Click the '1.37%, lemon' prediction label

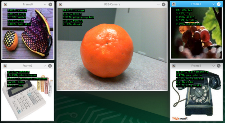coord(72,14)
